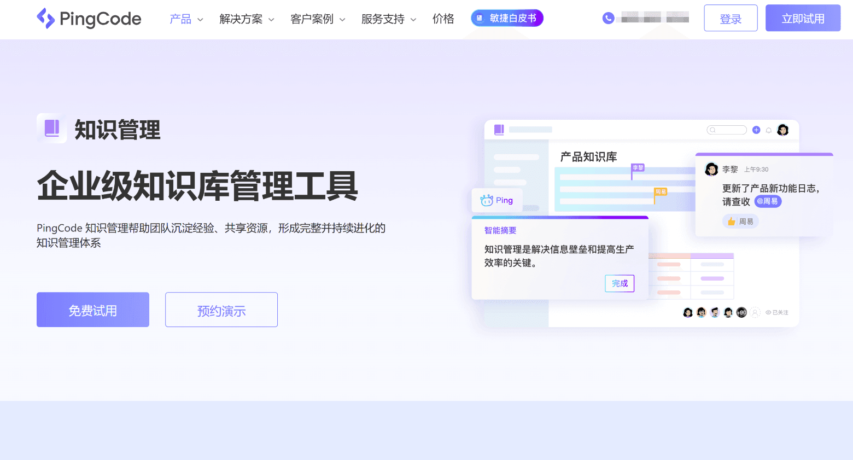Click the +90 members avatar badge
Image resolution: width=853 pixels, height=460 pixels.
click(741, 313)
